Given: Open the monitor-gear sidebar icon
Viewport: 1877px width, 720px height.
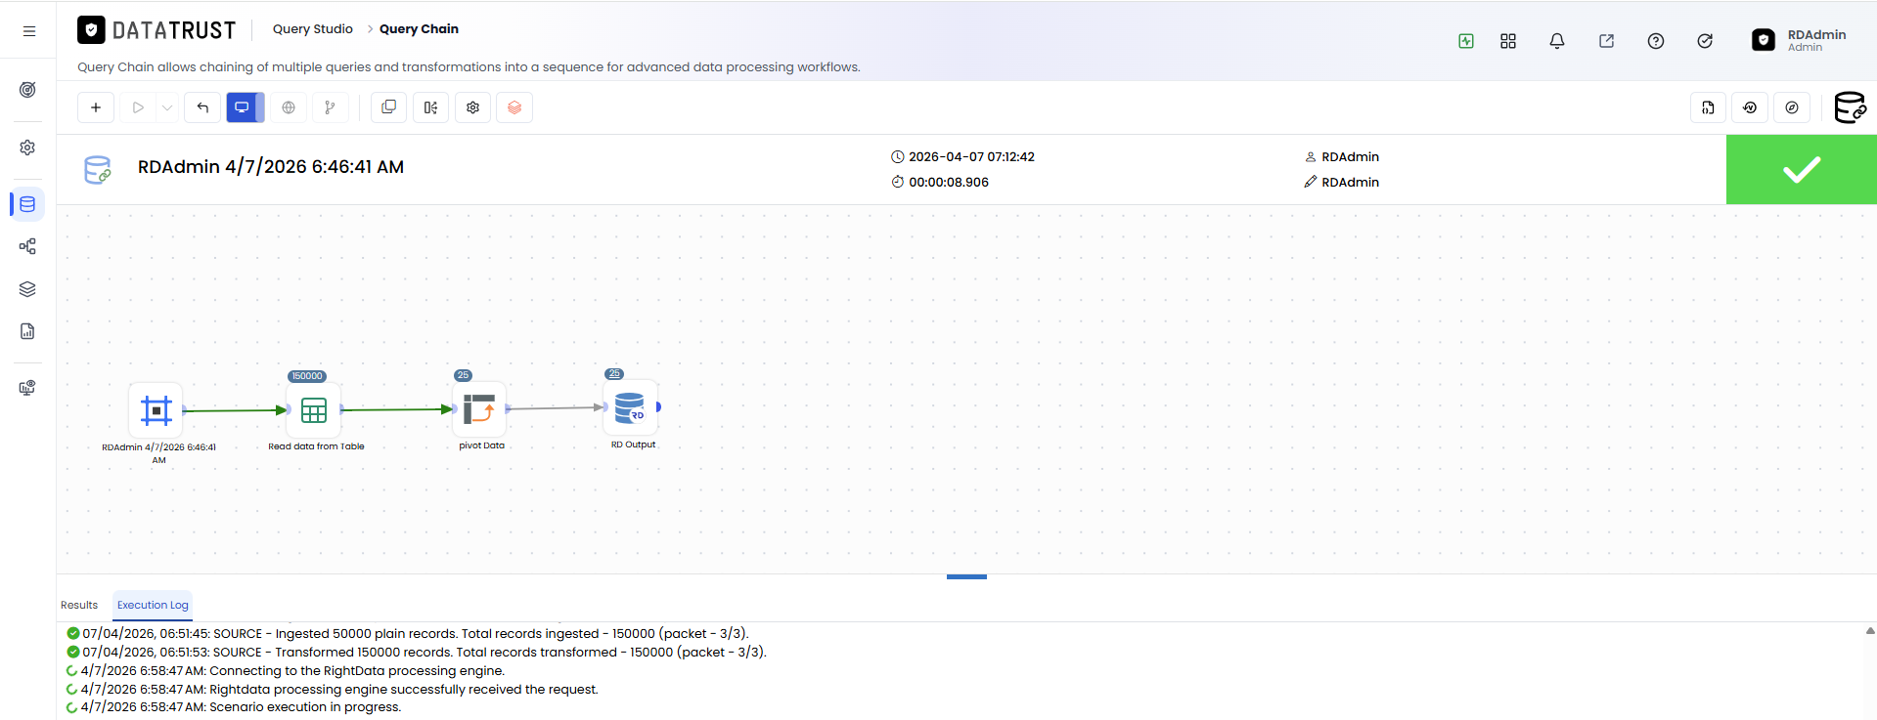Looking at the screenshot, I should pos(27,388).
